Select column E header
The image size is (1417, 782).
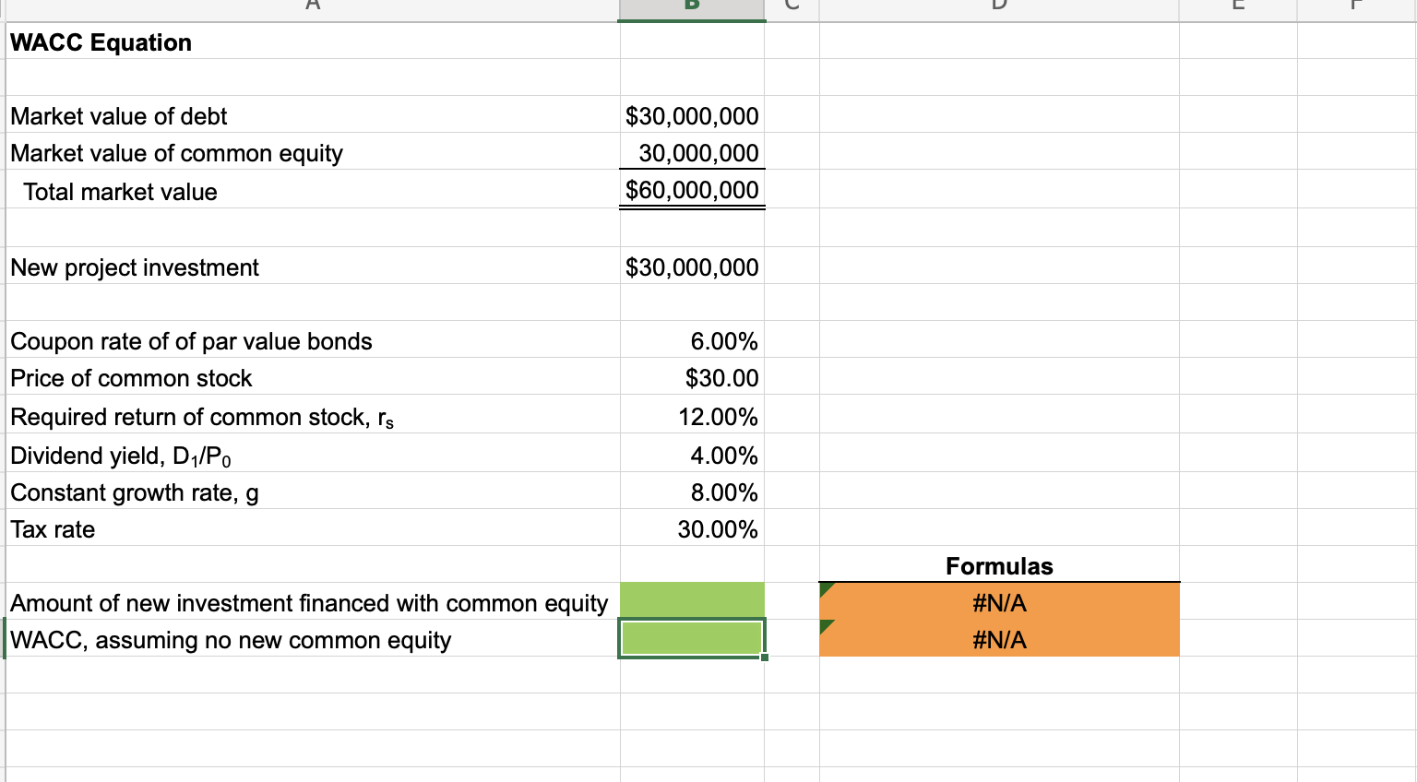[x=1238, y=6]
